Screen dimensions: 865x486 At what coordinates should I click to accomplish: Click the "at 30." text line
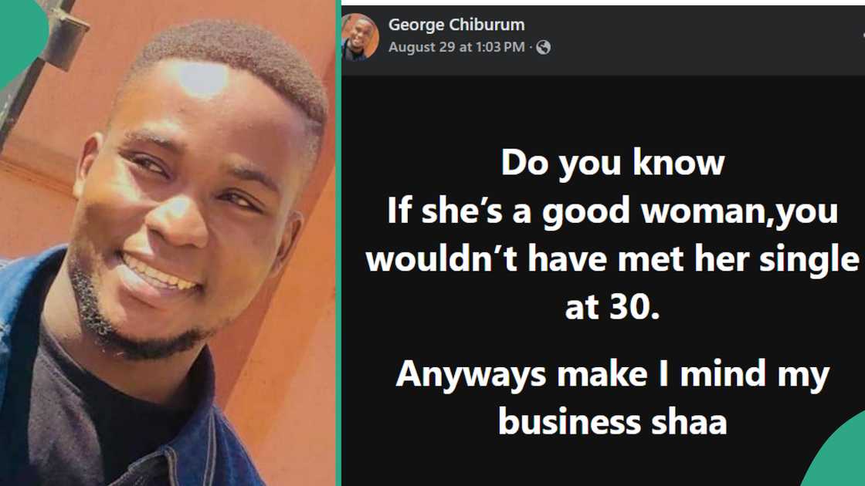[x=612, y=308]
